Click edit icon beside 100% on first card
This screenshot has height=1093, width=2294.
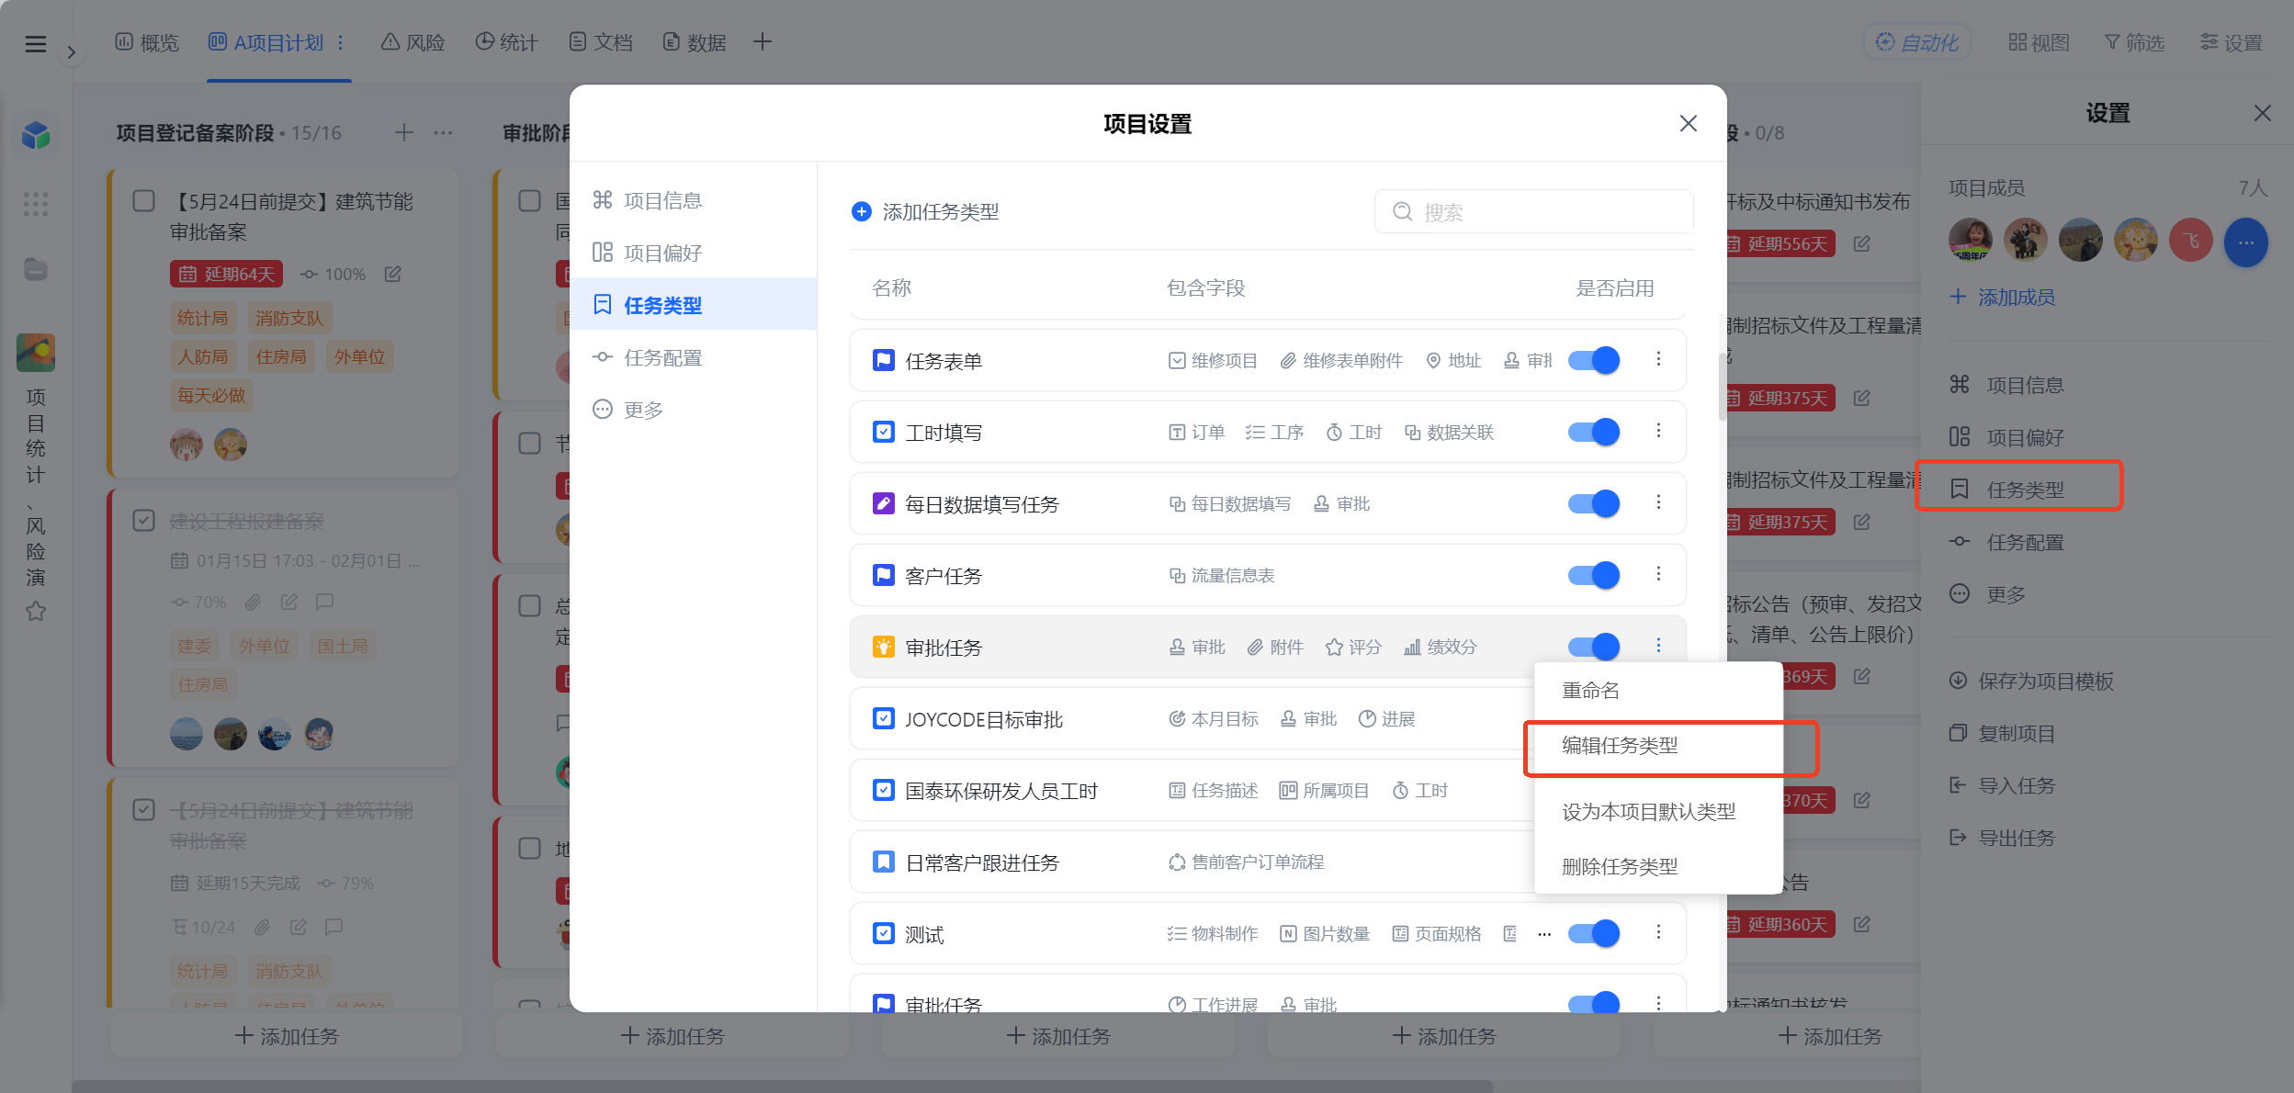pyautogui.click(x=393, y=274)
